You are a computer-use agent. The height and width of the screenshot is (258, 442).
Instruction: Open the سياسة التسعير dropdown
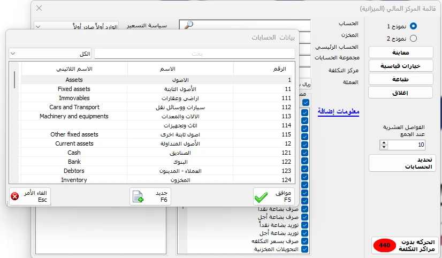pos(76,26)
